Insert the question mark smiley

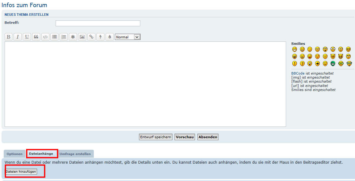click(302, 63)
